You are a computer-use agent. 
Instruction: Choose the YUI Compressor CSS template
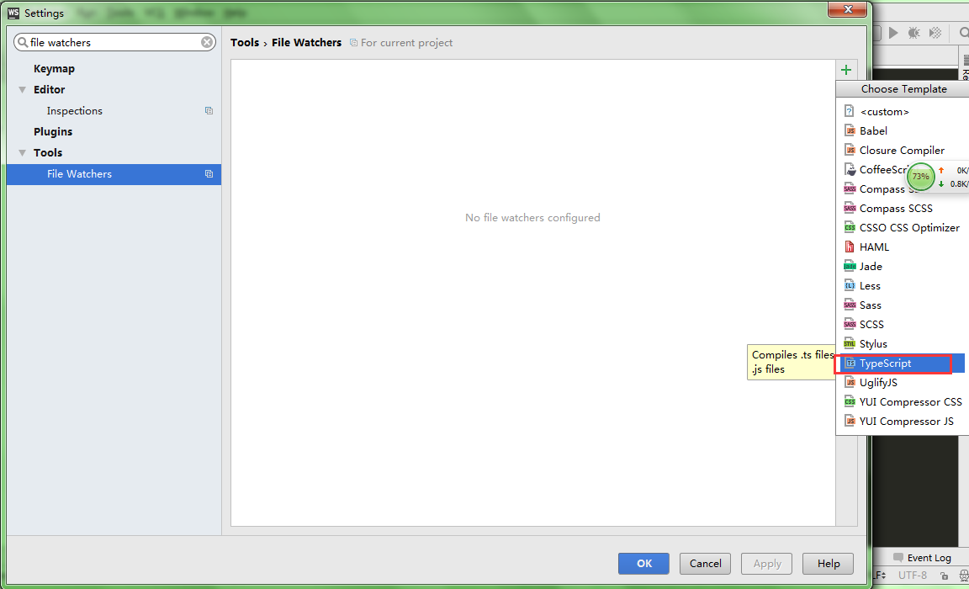[903, 401]
